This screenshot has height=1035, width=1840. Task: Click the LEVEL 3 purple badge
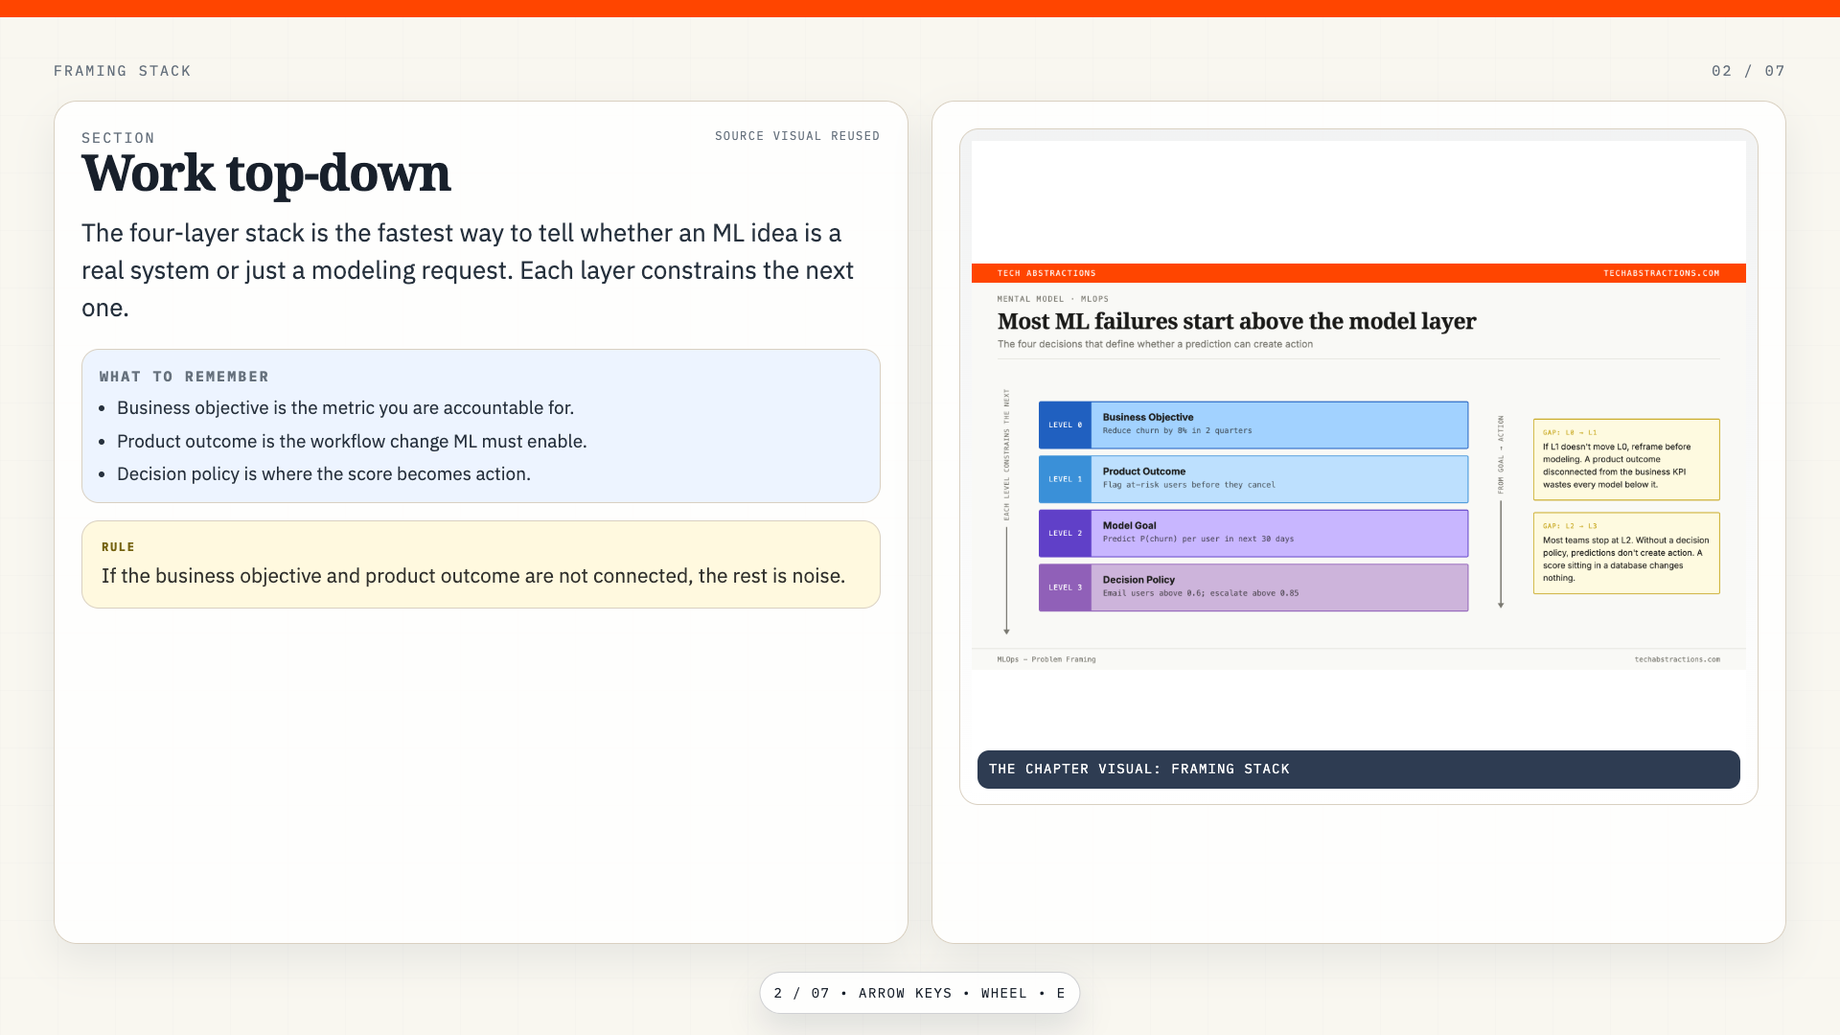click(x=1065, y=587)
